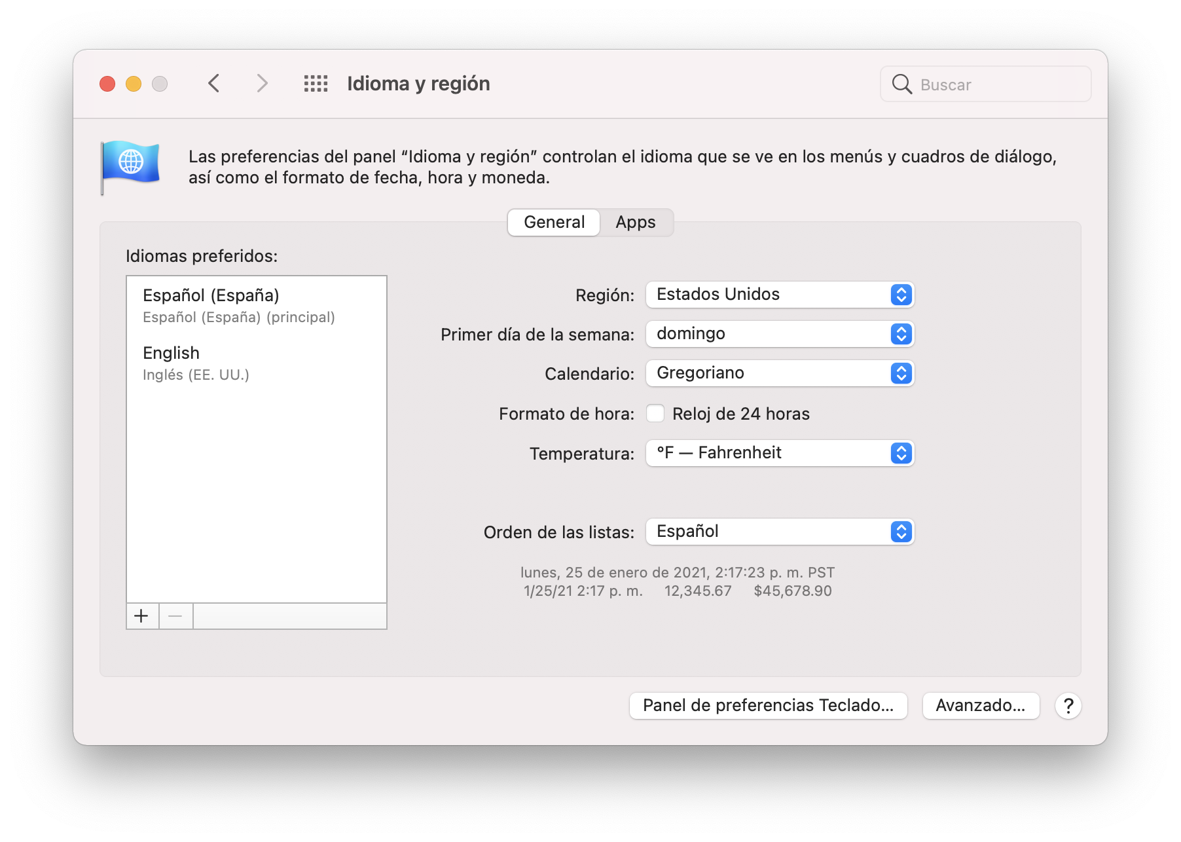1181x842 pixels.
Task: Click the Región: label
Action: click(x=605, y=295)
